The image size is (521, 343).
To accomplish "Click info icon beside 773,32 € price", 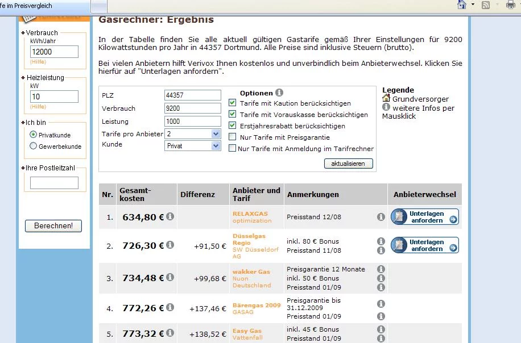I will [x=170, y=333].
